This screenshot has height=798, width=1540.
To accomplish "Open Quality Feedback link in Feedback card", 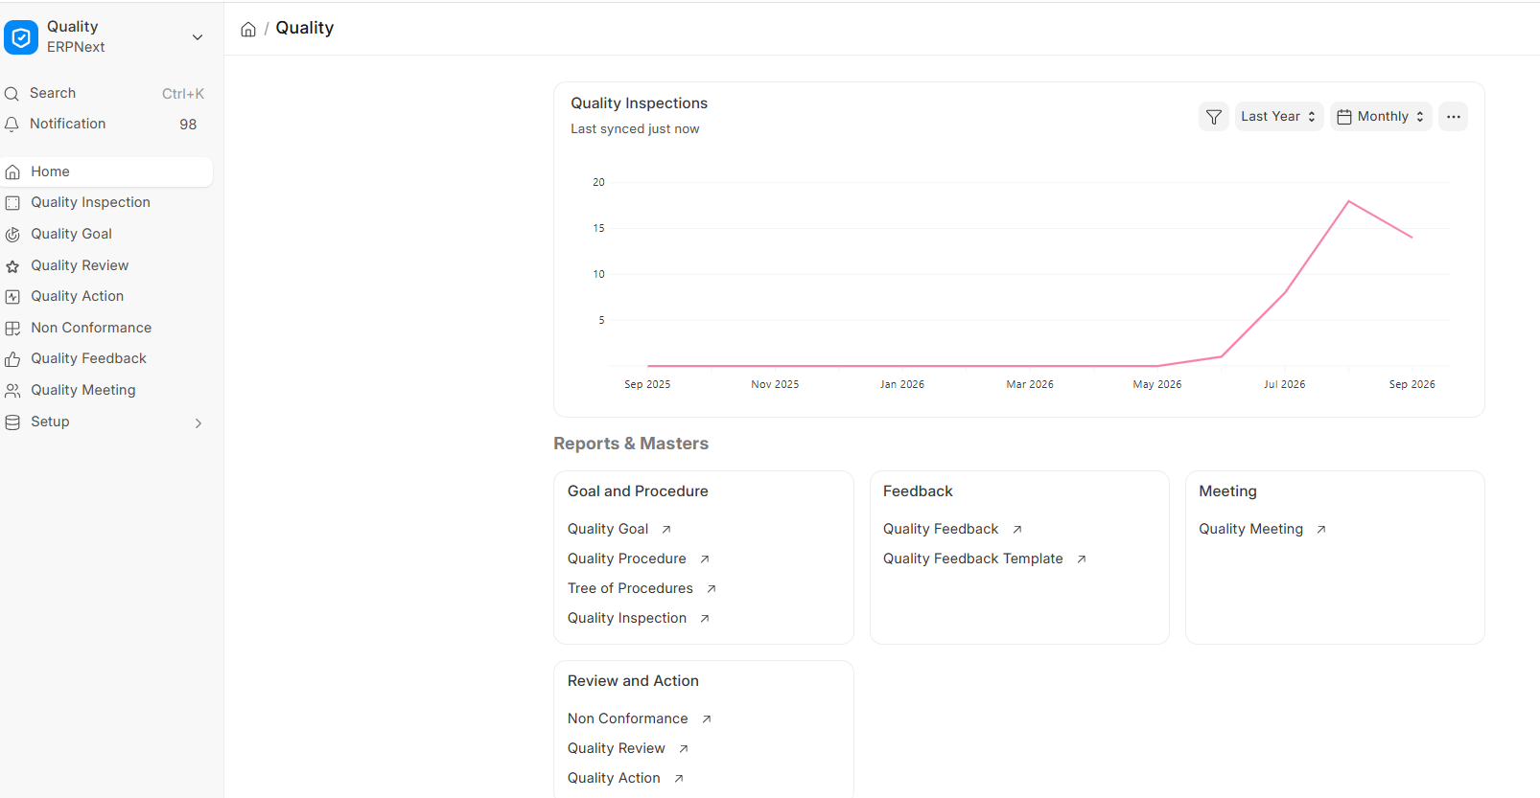I will 941,529.
